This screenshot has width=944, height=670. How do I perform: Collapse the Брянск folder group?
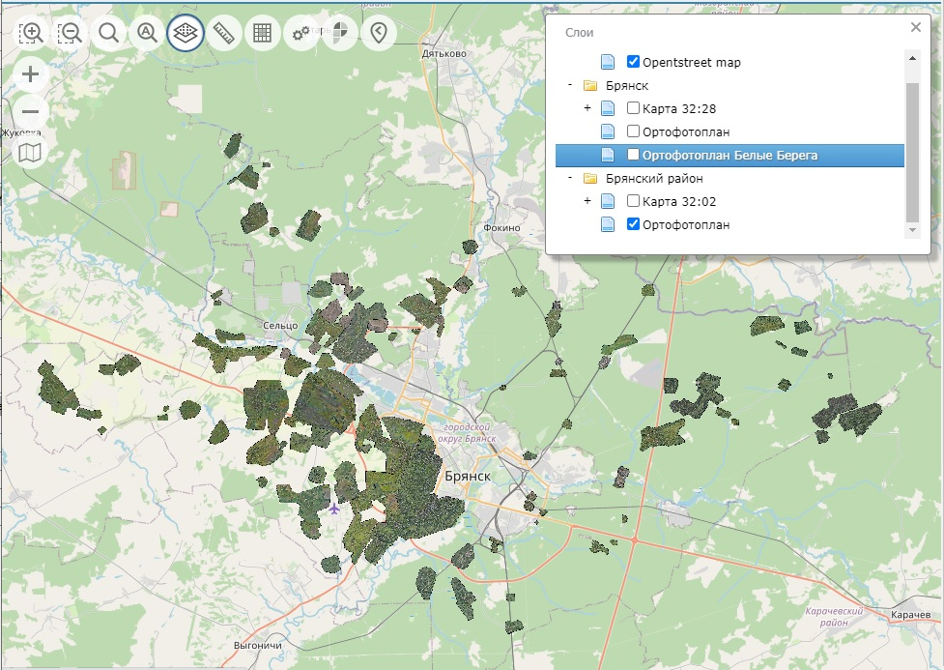pos(571,85)
